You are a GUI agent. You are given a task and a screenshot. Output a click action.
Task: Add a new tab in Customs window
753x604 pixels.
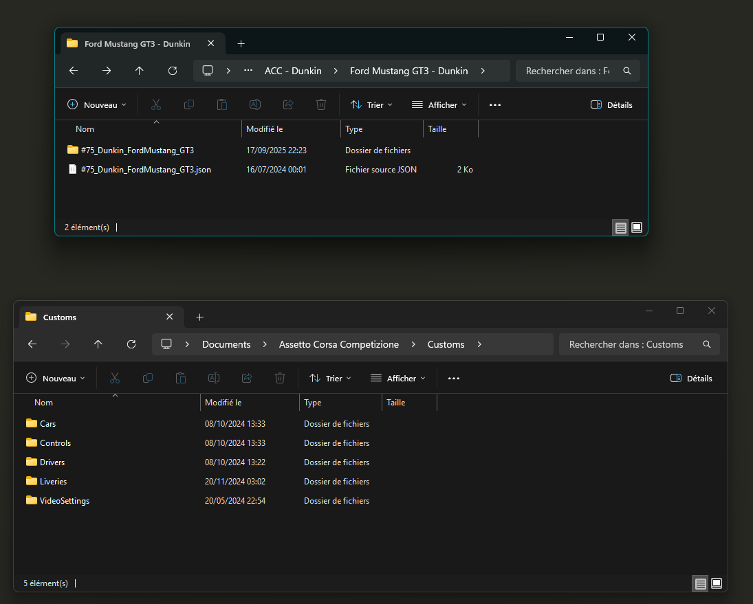click(x=199, y=317)
